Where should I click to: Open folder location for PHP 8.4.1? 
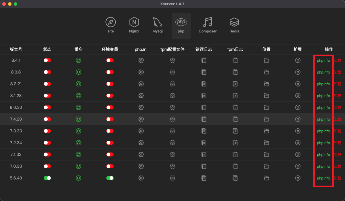(x=267, y=60)
